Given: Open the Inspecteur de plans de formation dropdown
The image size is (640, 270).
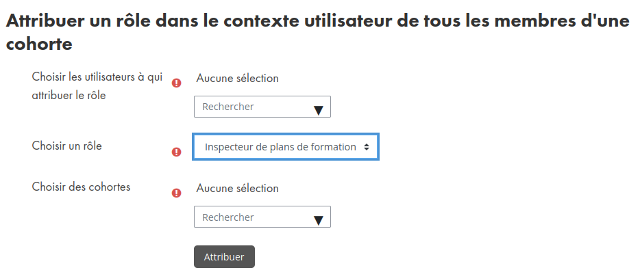Looking at the screenshot, I should (x=286, y=146).
